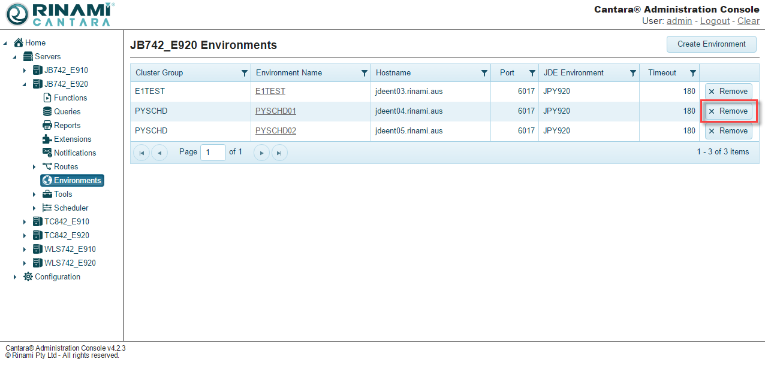Click the Hostname column filter icon
Viewport: 765px width, 371px height.
coord(484,73)
